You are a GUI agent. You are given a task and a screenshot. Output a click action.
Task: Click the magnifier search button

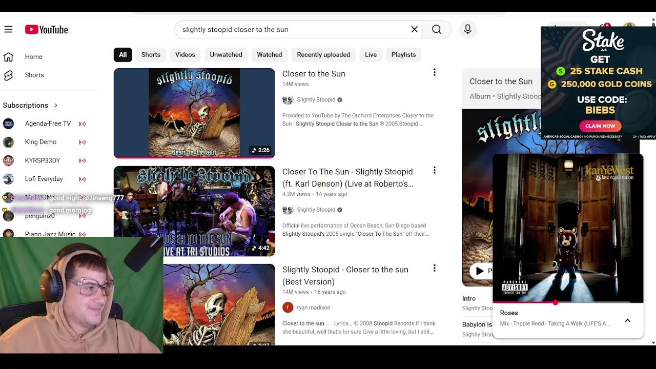(x=437, y=30)
